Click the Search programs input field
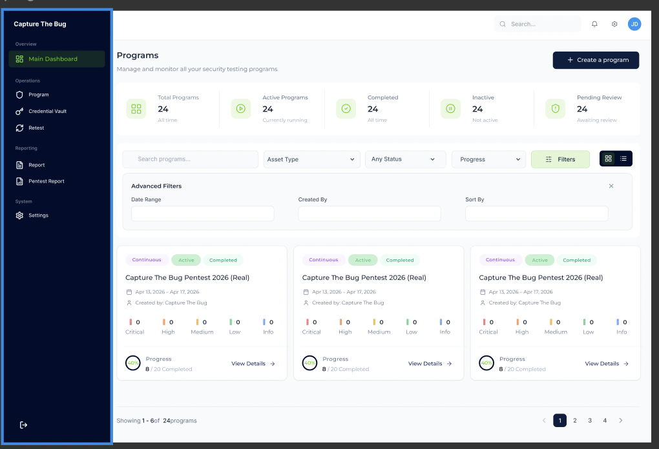 click(191, 159)
